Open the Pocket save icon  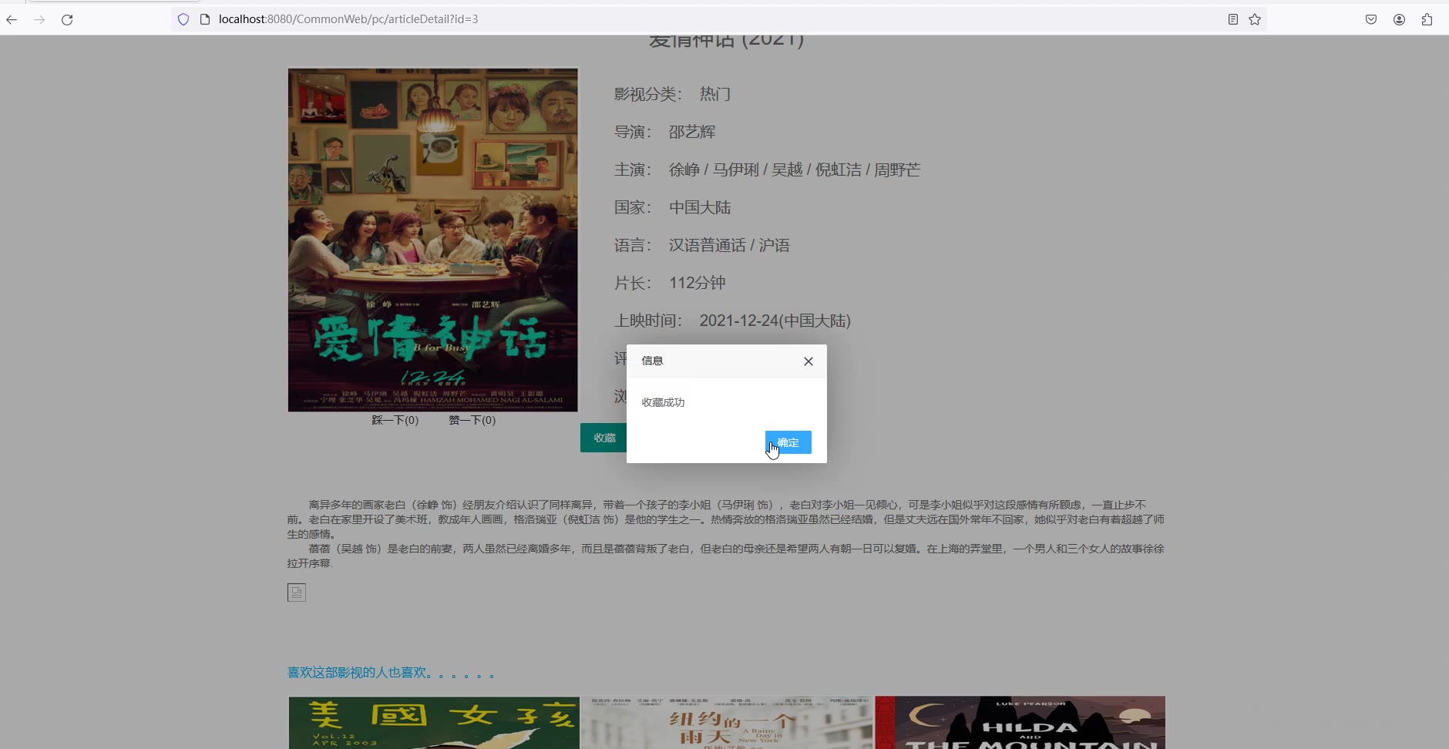click(1371, 19)
